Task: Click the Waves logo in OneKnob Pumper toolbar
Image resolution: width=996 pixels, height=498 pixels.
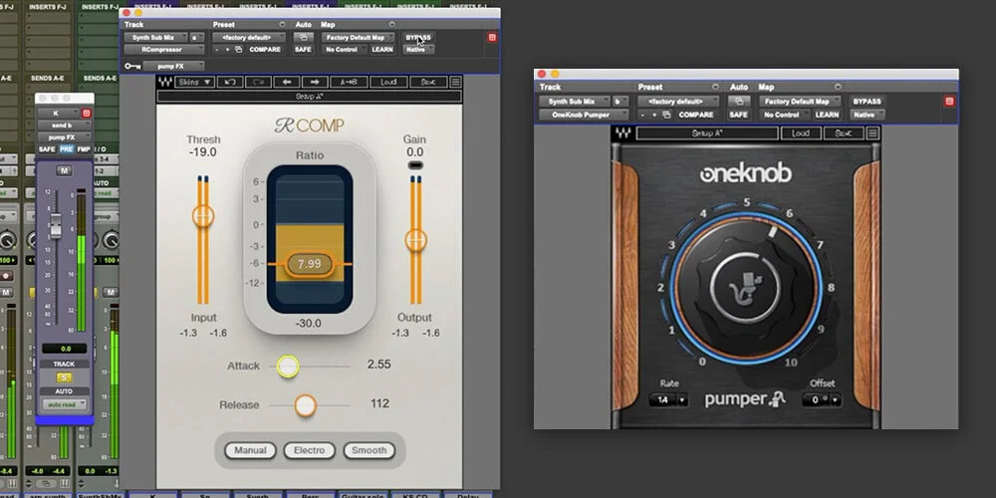Action: (x=623, y=133)
